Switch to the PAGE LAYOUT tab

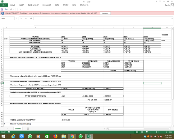[33, 5]
